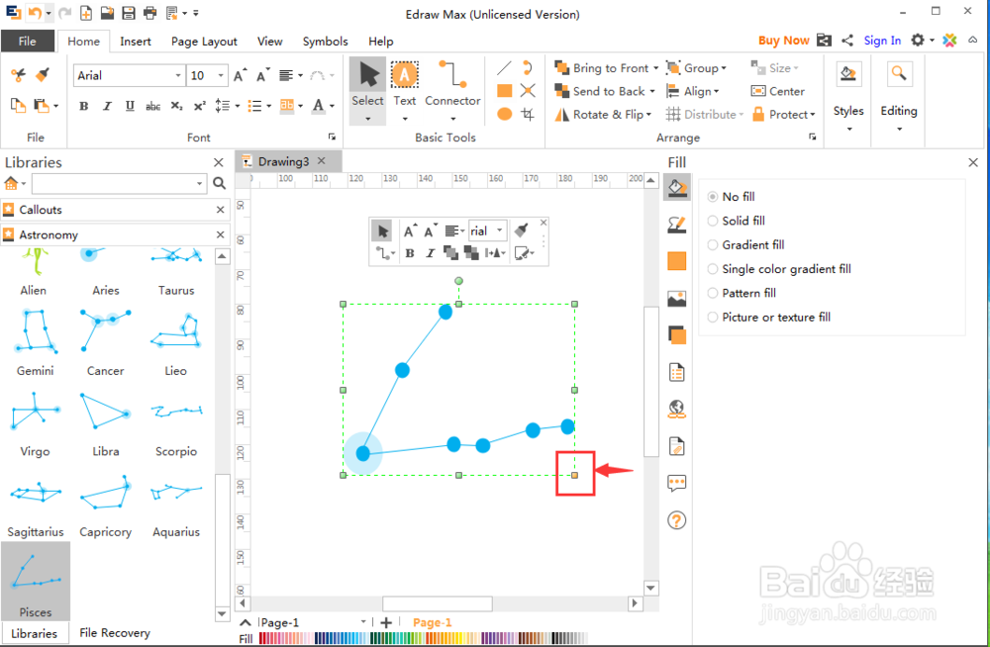Apply Italic formatting in Font group
990x647 pixels.
point(107,106)
